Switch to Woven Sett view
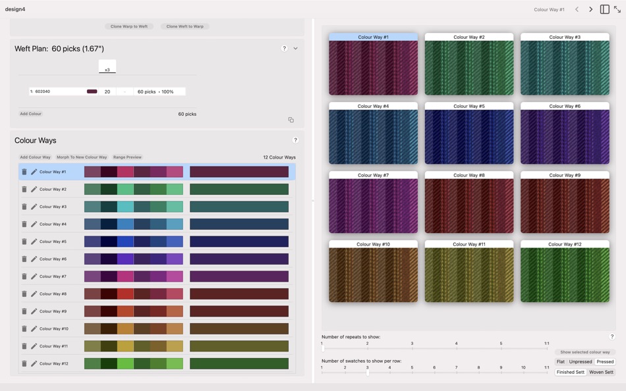 [x=601, y=373]
